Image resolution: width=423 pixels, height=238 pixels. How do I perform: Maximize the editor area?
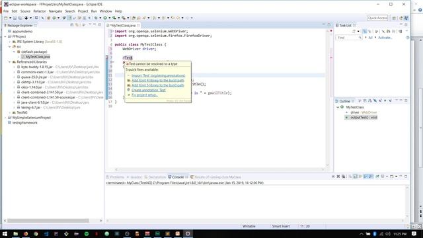(x=329, y=25)
